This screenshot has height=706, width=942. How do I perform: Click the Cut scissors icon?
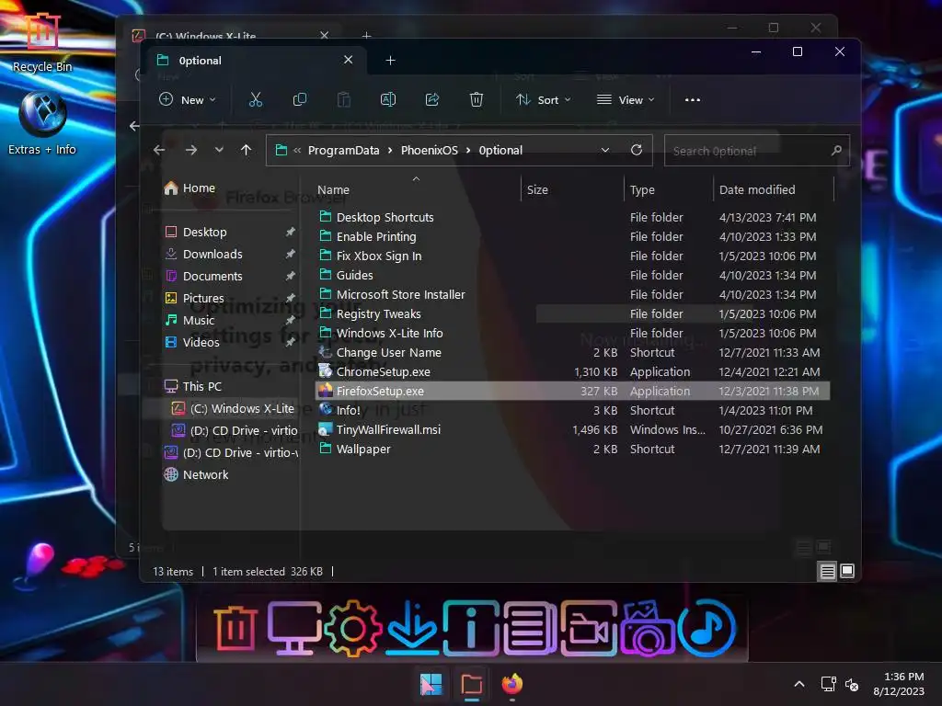(256, 99)
